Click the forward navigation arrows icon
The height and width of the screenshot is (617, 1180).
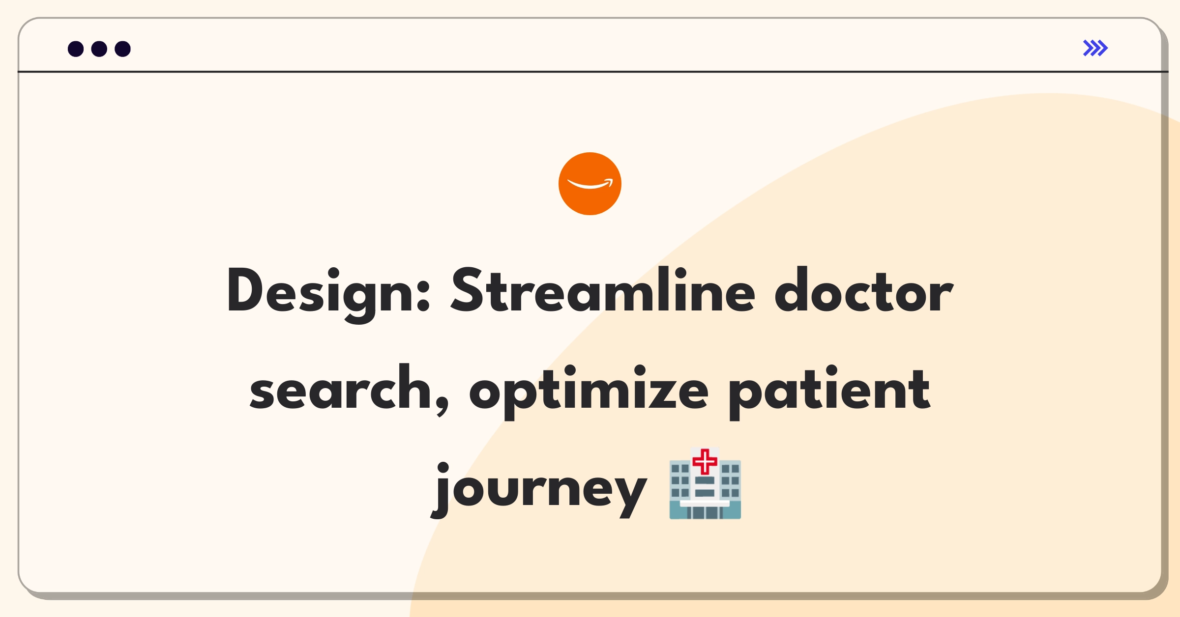(1094, 48)
